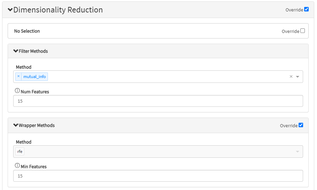Uncheck the Wrapper Methods Override checkbox

[x=301, y=125]
